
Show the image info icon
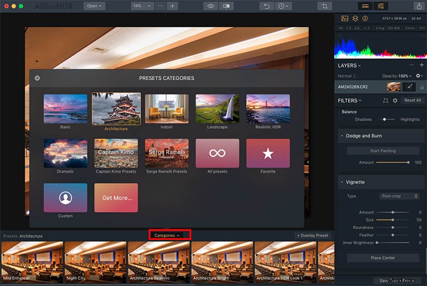(365, 19)
